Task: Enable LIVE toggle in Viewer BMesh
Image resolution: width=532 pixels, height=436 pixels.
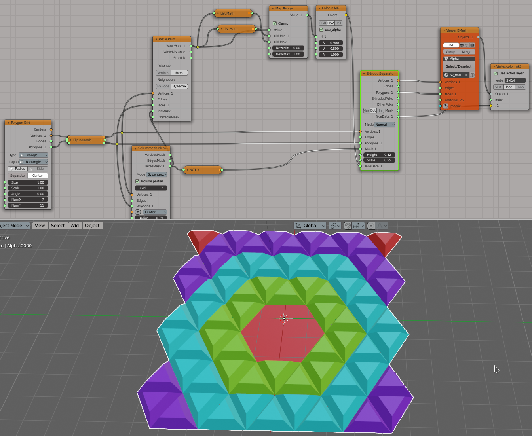Action: pyautogui.click(x=451, y=45)
